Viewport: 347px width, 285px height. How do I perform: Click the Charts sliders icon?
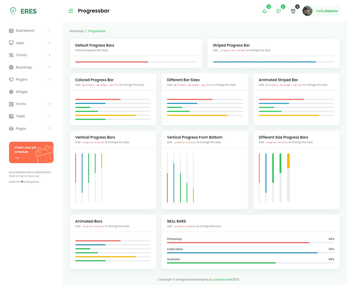(x=11, y=55)
